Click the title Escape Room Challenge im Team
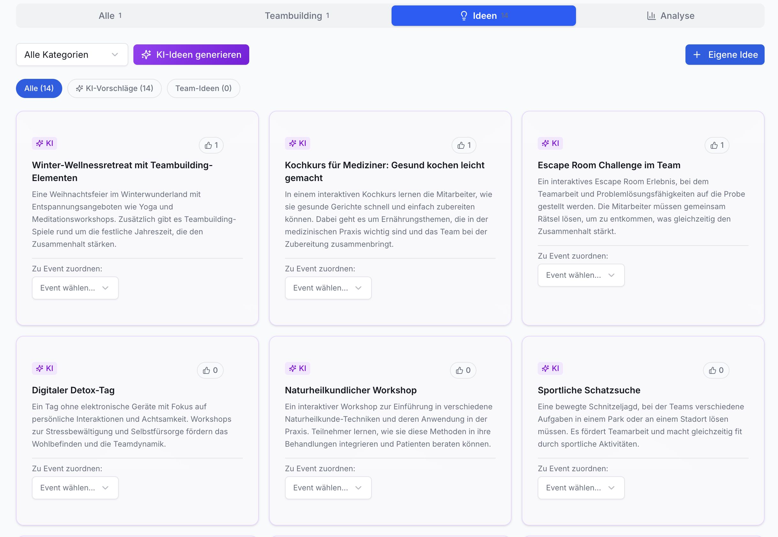 click(609, 165)
